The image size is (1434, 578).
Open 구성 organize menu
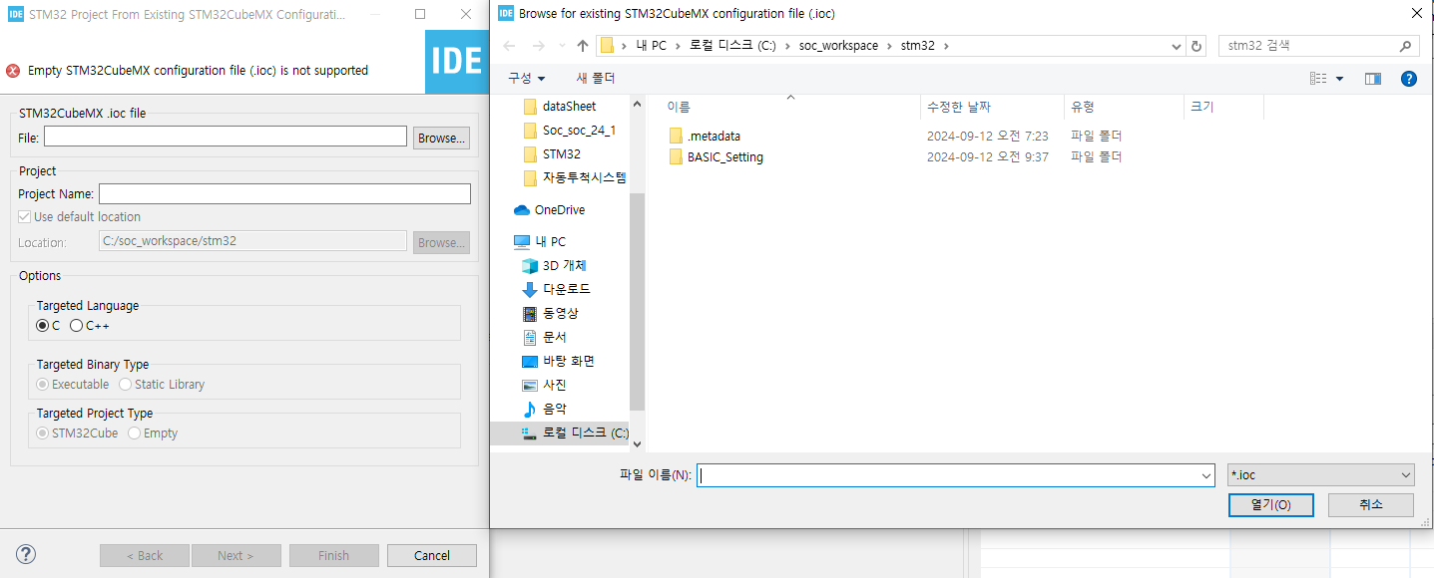tap(526, 79)
